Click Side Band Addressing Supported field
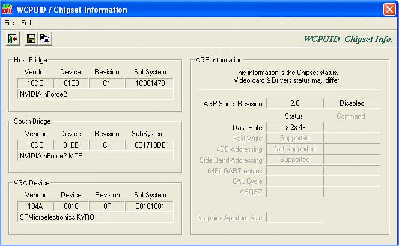The width and height of the screenshot is (399, 246). tap(294, 160)
